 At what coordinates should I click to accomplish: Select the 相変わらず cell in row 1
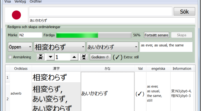[56, 77]
